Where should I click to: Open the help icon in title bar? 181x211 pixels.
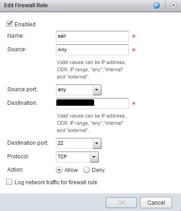click(x=156, y=5)
